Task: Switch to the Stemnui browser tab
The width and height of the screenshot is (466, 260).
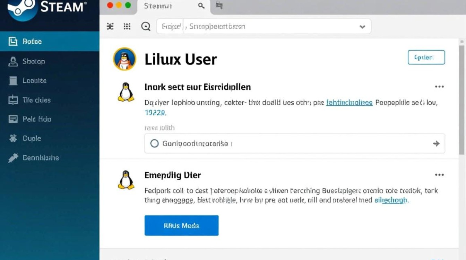Action: click(x=158, y=6)
